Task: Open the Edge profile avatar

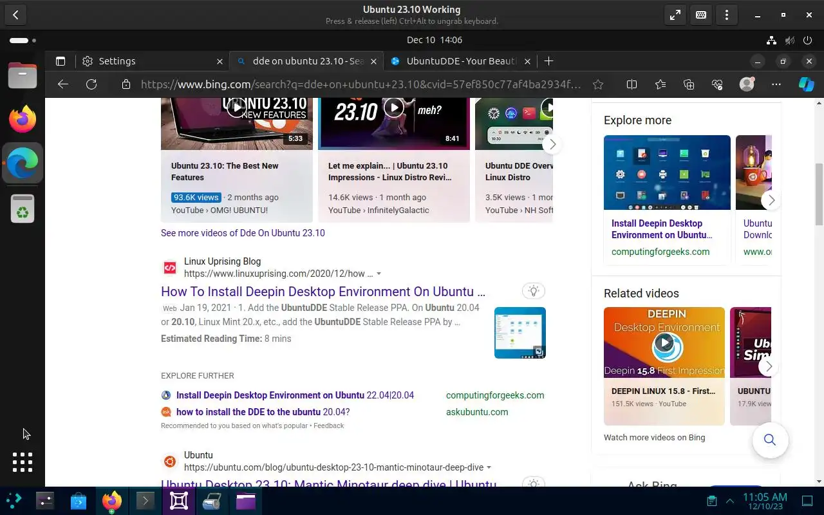Action: [747, 84]
